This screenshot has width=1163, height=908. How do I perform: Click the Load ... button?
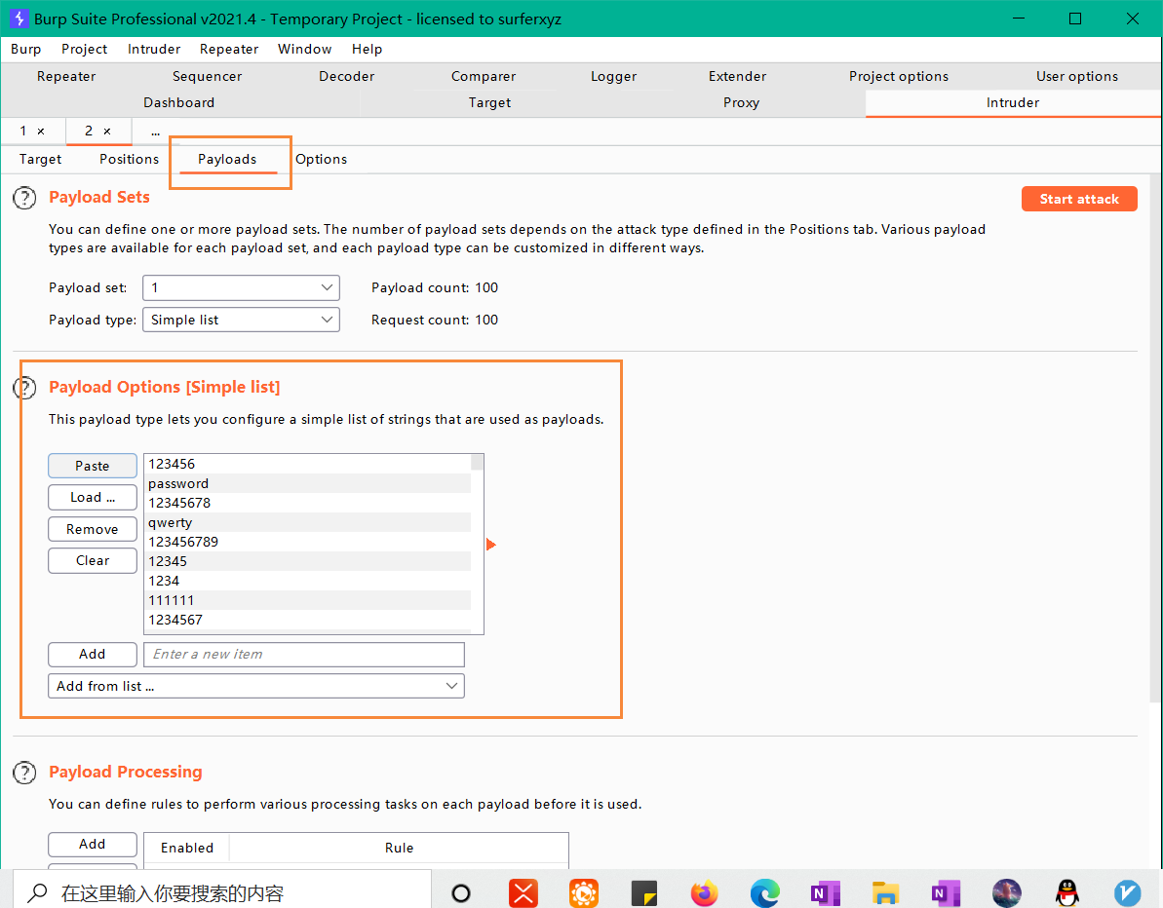[92, 498]
